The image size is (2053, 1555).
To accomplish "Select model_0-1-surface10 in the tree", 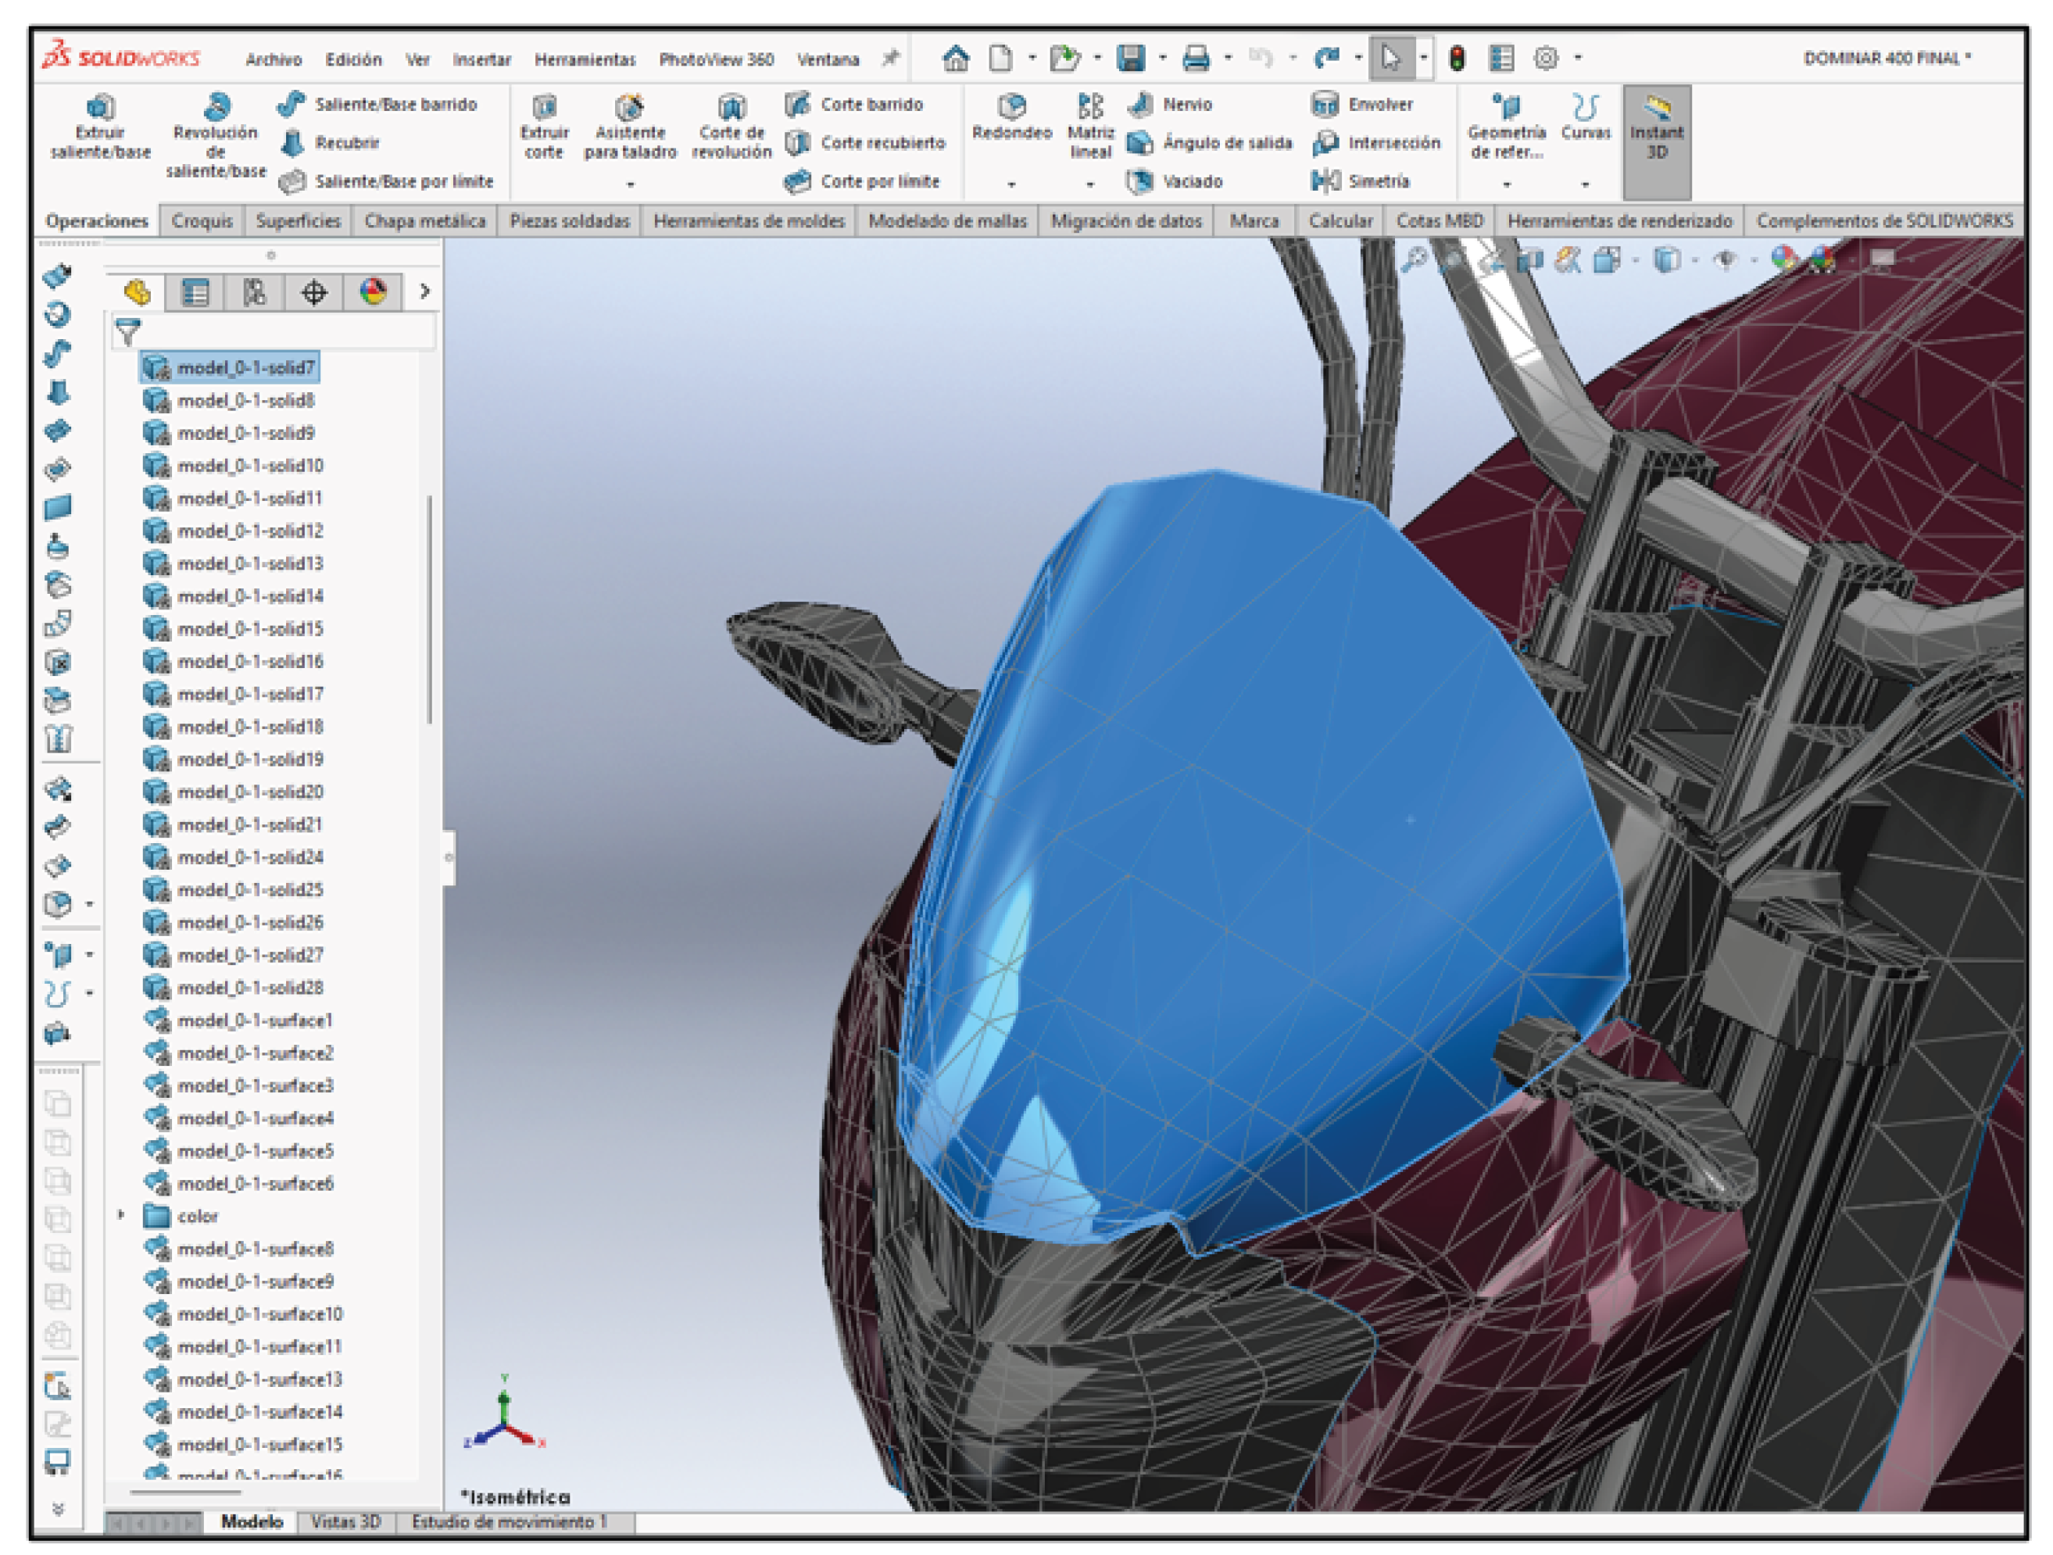I will pos(243,1313).
